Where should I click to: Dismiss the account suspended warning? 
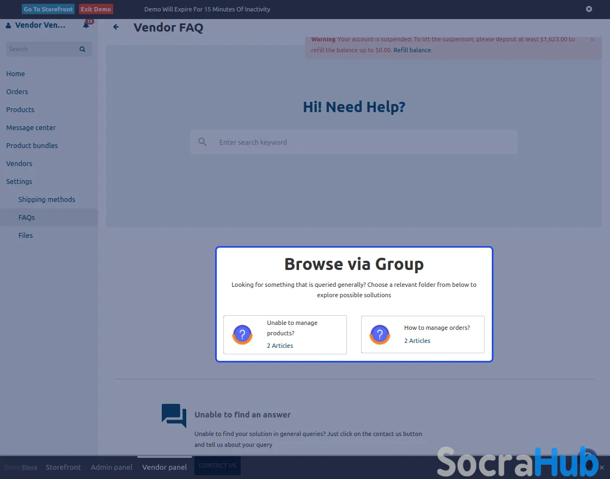click(592, 39)
